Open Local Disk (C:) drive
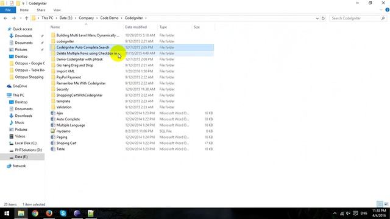 point(26,143)
